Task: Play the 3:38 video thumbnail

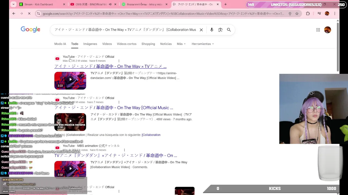Action: click(x=70, y=122)
